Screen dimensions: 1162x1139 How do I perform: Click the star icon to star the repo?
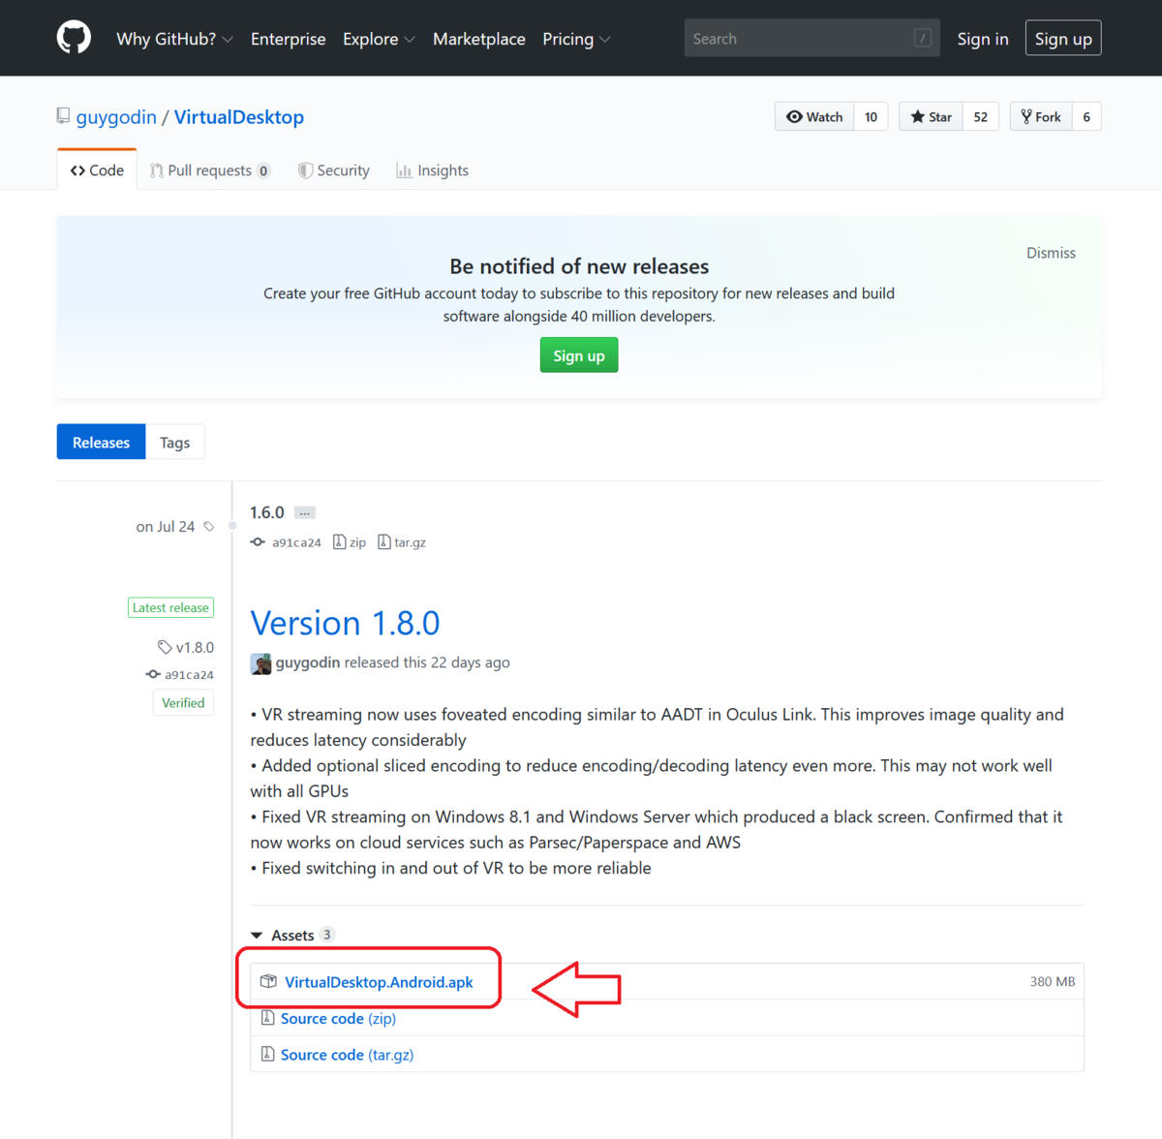coord(916,116)
